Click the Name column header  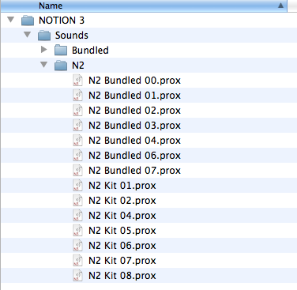[x=144, y=6]
